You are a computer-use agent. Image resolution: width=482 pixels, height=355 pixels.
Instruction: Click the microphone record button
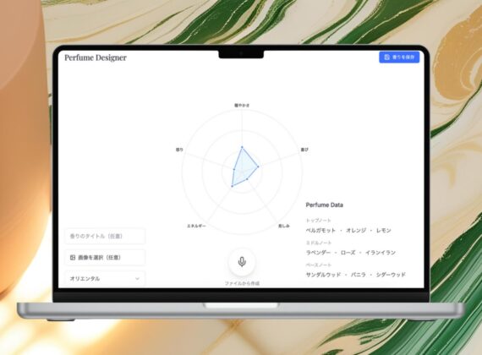click(x=242, y=262)
